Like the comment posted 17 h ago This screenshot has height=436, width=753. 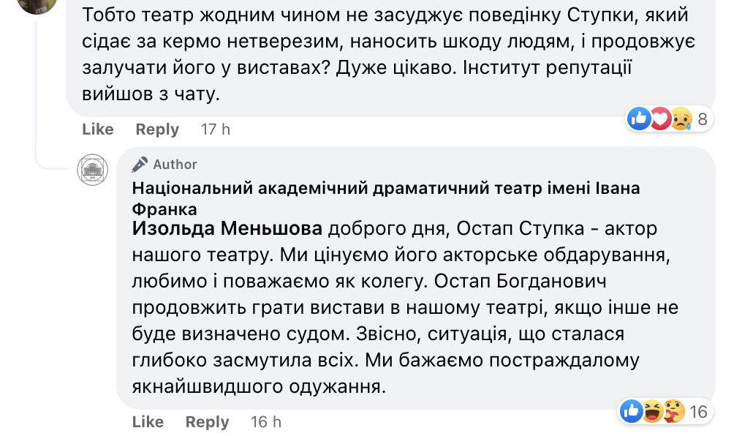[x=98, y=129]
